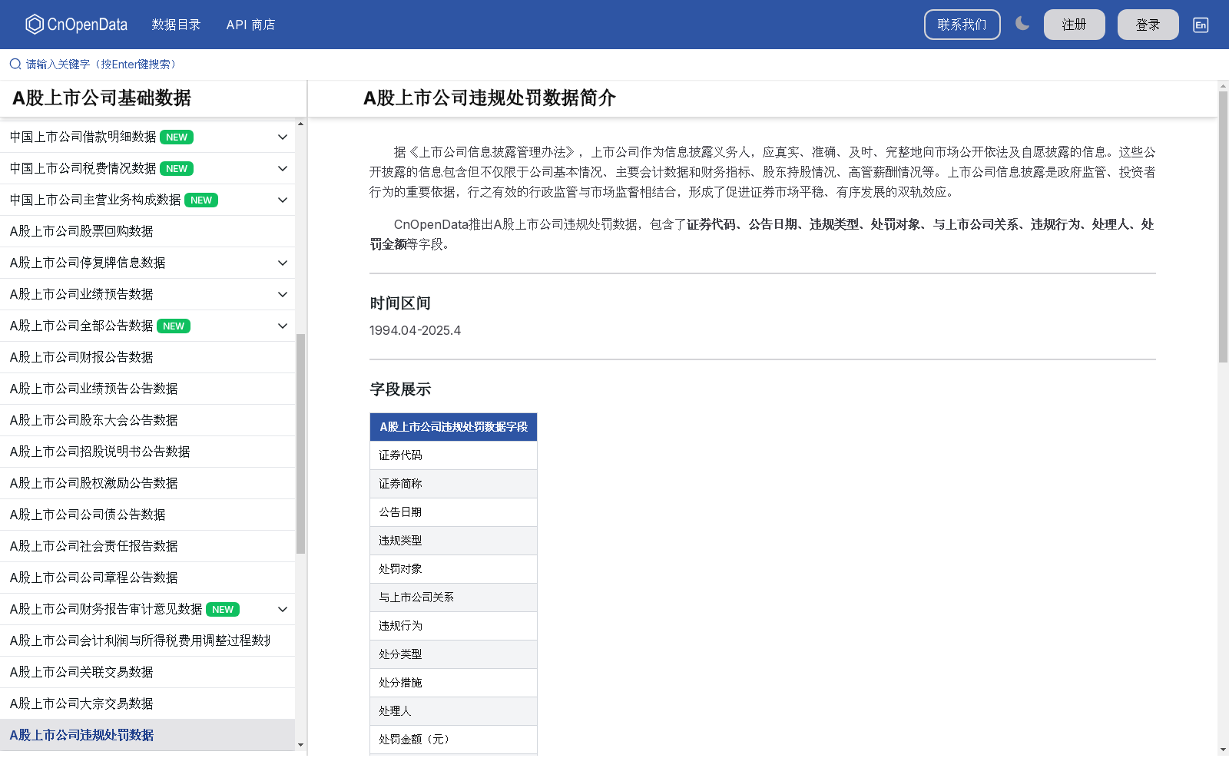The width and height of the screenshot is (1229, 768).
Task: Click the 证券简称 table cell
Action: pos(453,484)
